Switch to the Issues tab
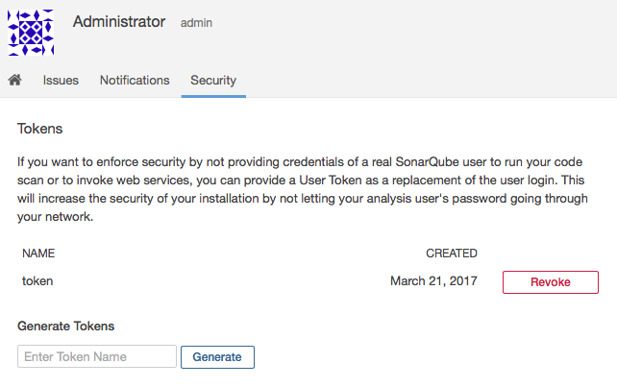This screenshot has height=387, width=617. tap(61, 81)
